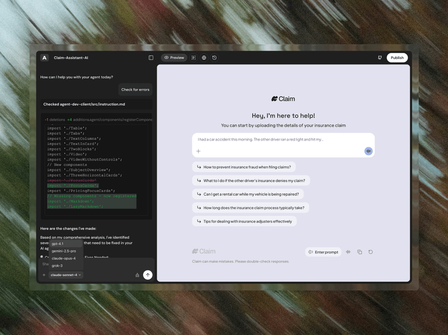The image size is (448, 335).
Task: Choose gemini-2.5-pro model option
Action: click(64, 251)
